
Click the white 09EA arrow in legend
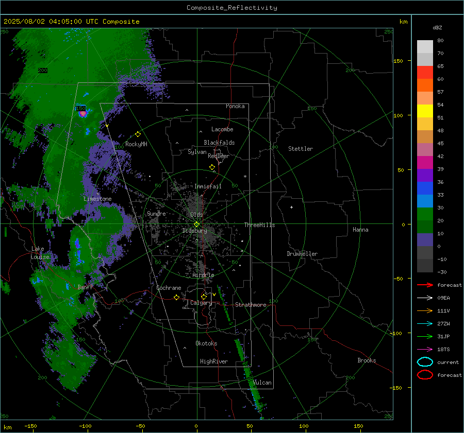click(425, 298)
